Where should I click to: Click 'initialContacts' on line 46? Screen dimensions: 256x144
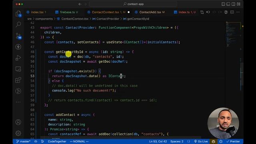(162, 42)
